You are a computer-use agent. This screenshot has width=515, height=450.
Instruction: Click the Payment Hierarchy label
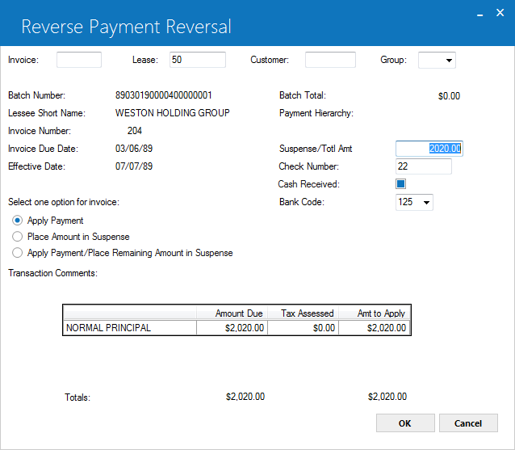point(316,113)
